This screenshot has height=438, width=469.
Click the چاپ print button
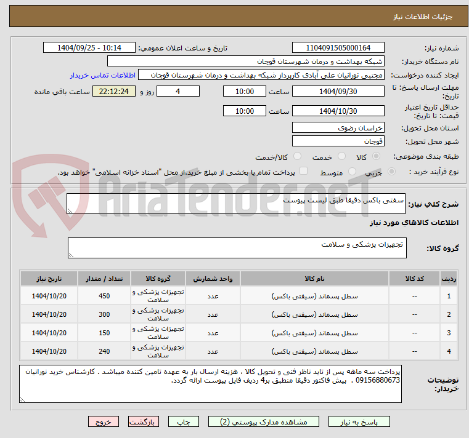click(x=184, y=421)
